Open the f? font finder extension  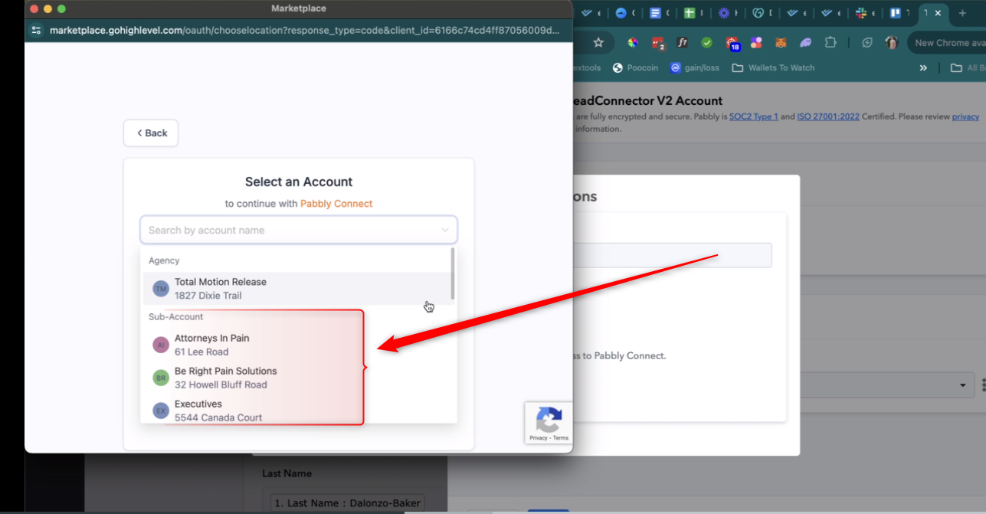(683, 43)
